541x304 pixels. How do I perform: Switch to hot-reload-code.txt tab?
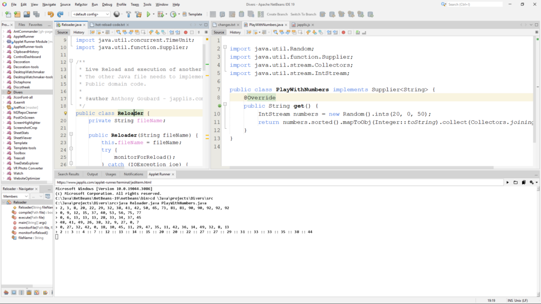[110, 25]
